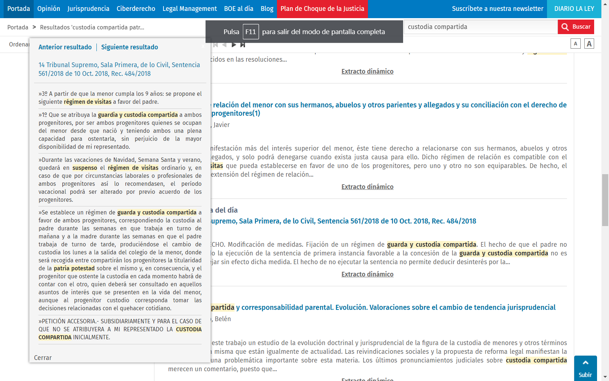This screenshot has width=609, height=381.
Task: Open the Blog menu item
Action: (267, 9)
